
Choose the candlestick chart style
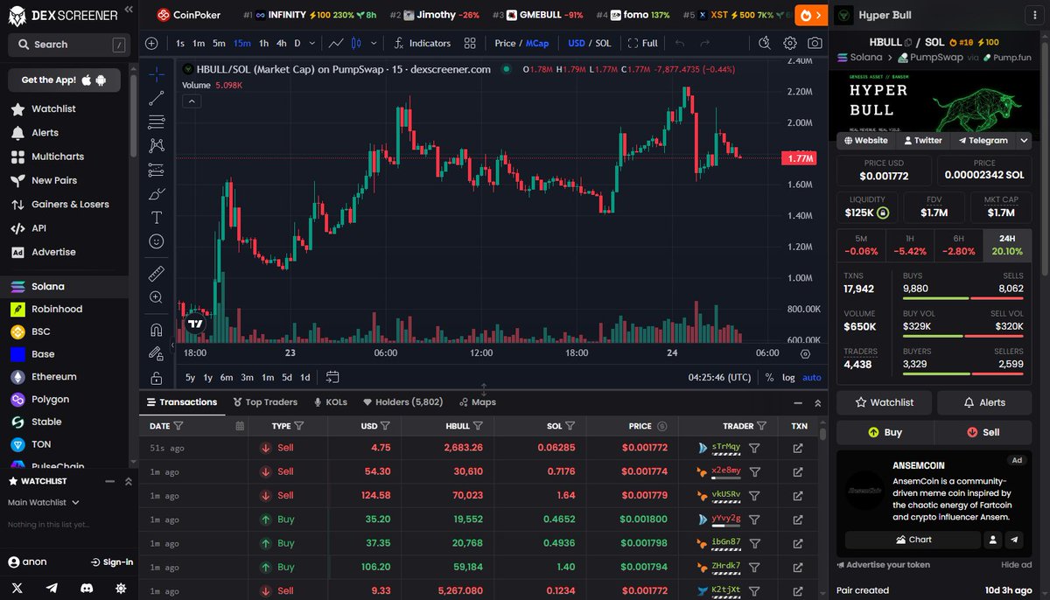(356, 43)
